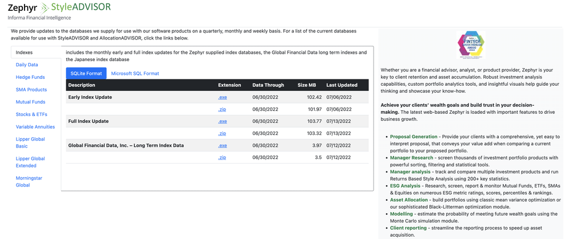Download the 3.5 MB .zip file

pos(222,157)
